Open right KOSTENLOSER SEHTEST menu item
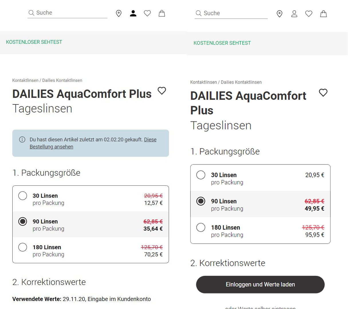354x309 pixels. [222, 43]
